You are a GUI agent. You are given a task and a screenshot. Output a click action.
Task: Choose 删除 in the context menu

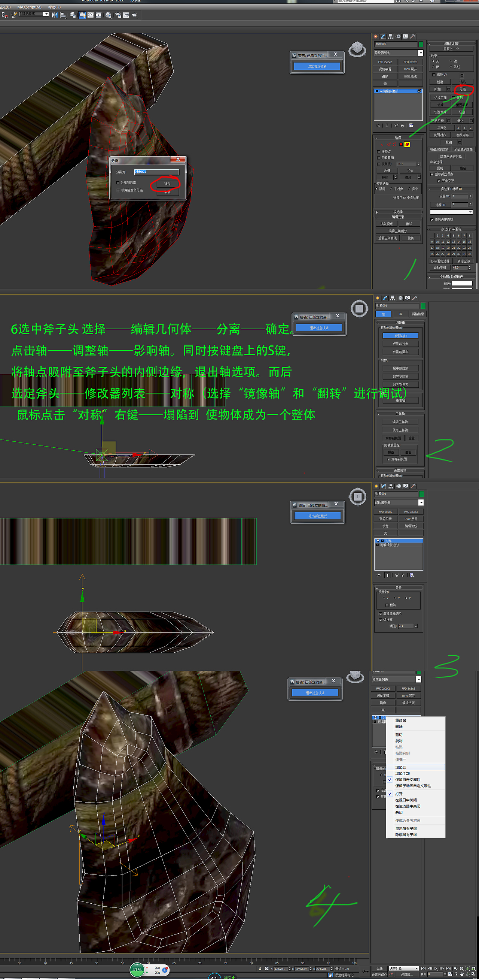pos(415,726)
